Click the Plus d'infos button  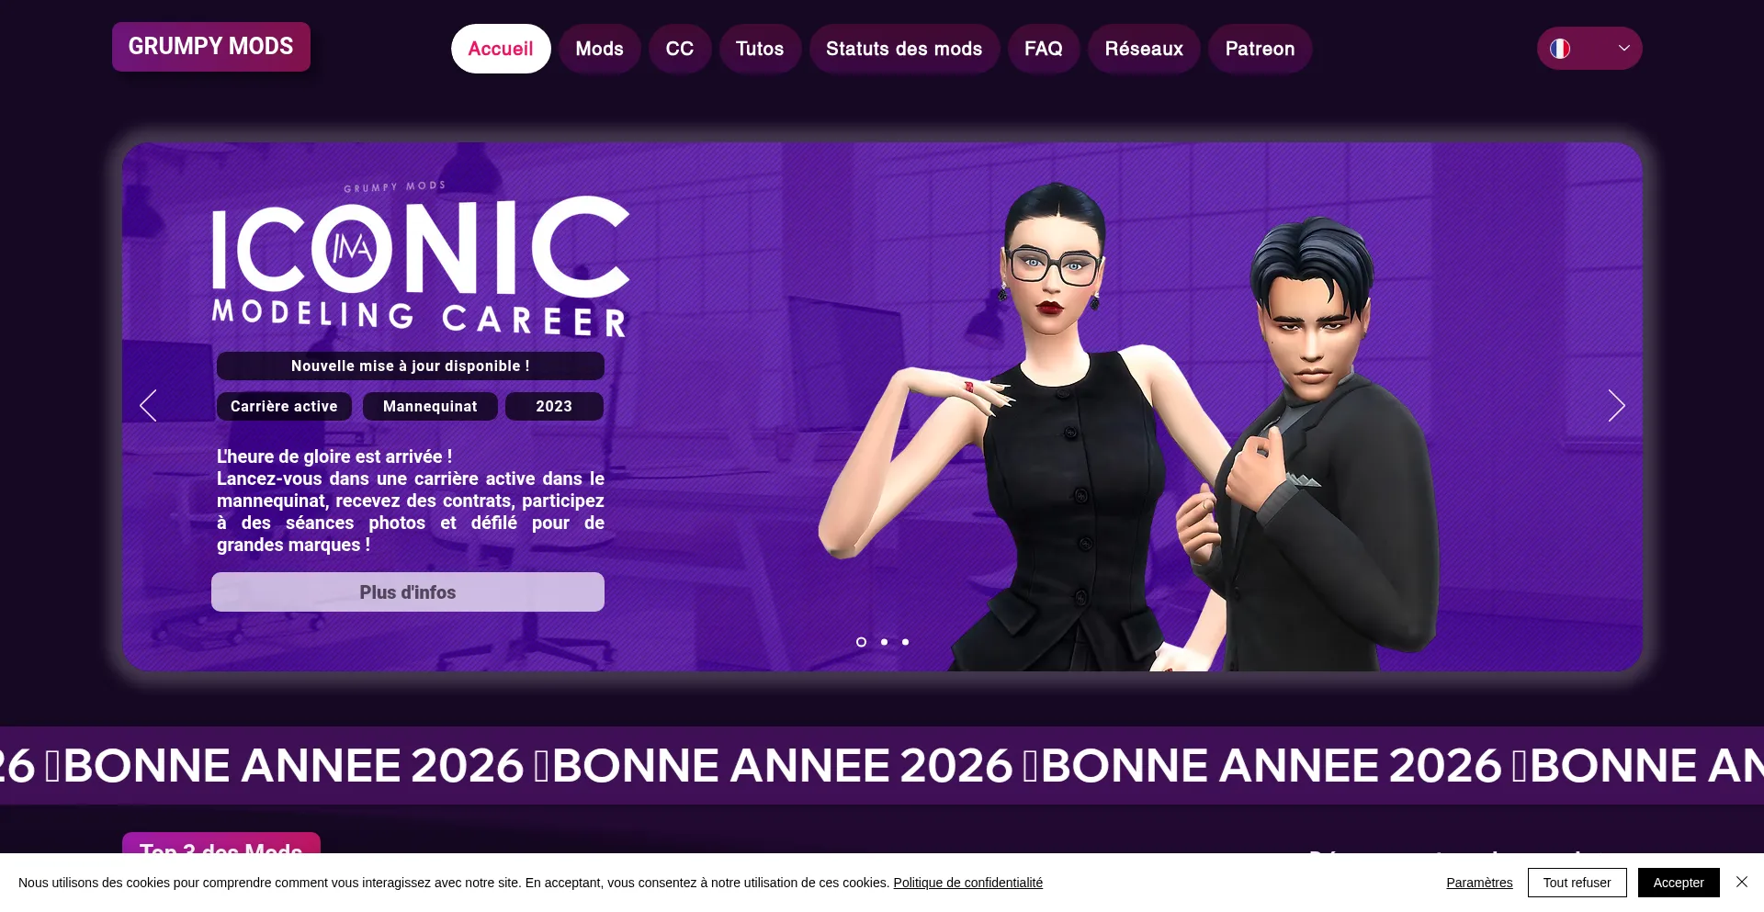pos(408,592)
